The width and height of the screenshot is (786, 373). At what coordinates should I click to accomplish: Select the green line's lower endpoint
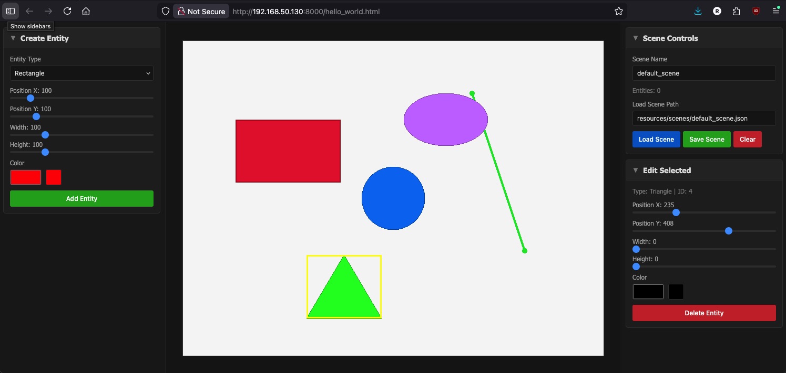(525, 251)
